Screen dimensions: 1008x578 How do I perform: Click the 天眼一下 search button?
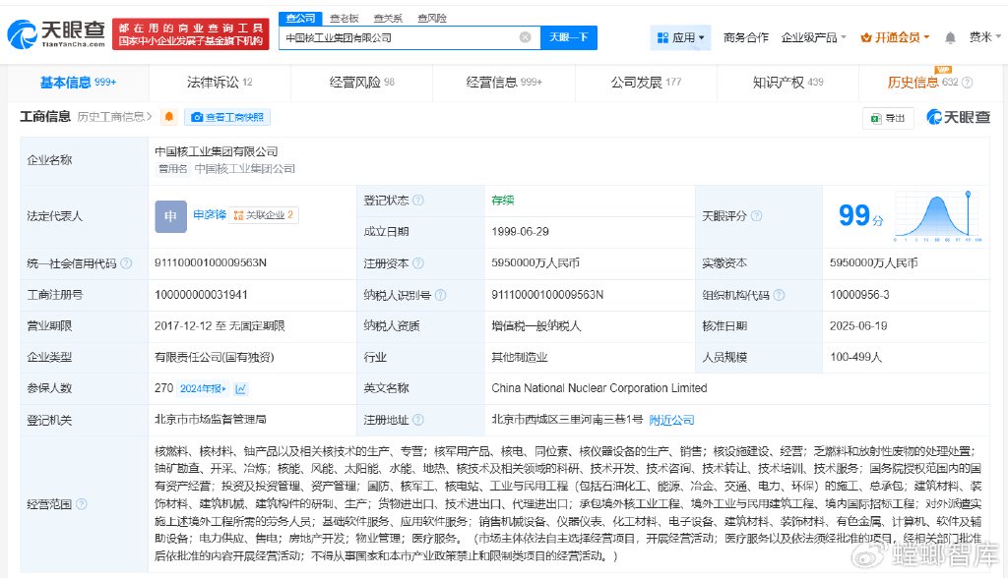pos(569,37)
